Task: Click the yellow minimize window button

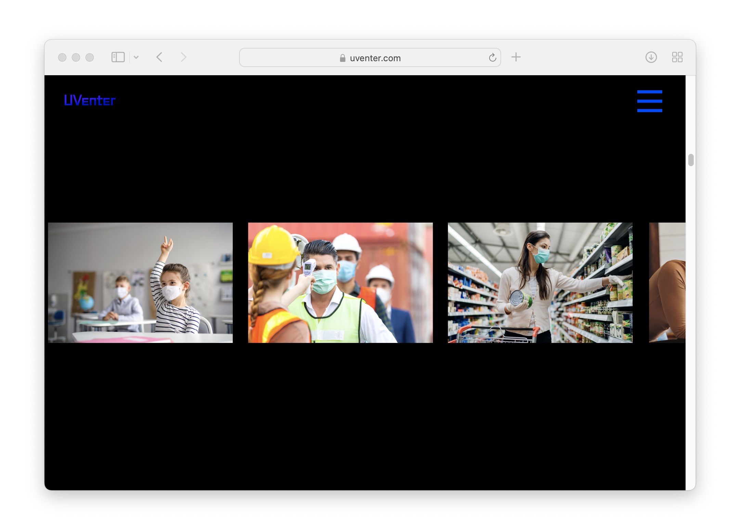Action: point(76,57)
